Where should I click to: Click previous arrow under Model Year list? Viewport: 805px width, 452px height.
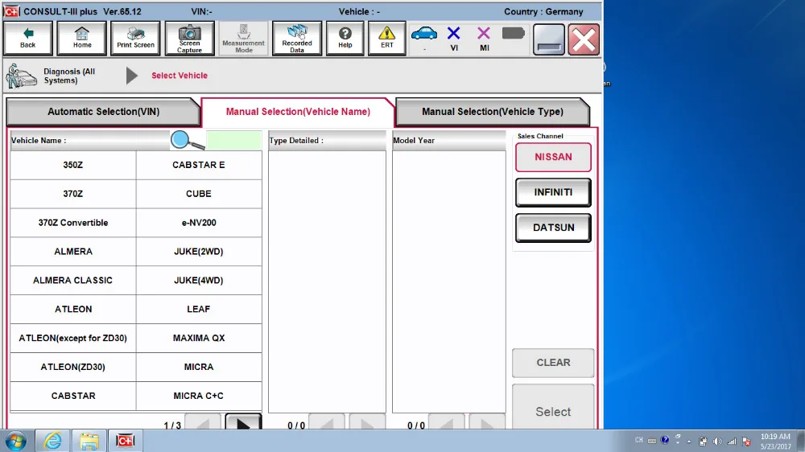click(447, 421)
